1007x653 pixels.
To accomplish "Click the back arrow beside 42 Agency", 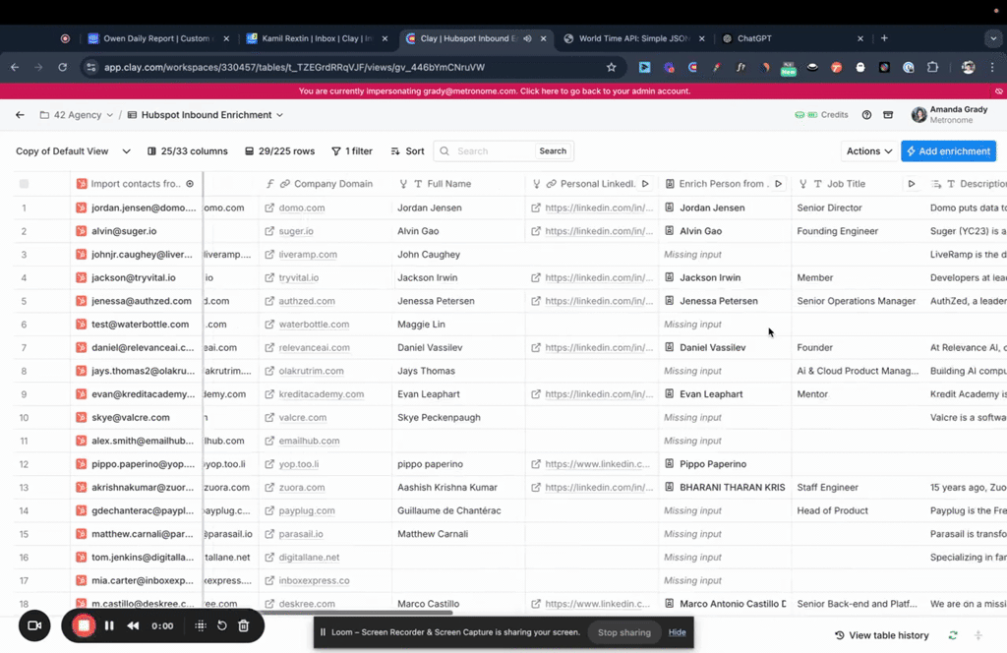I will point(20,115).
